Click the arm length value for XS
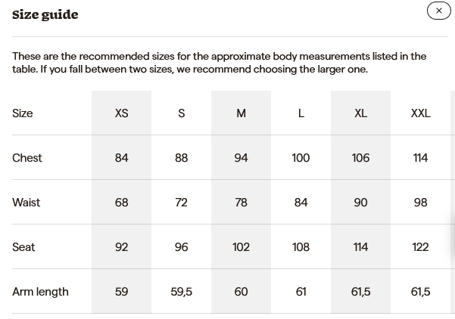 pyautogui.click(x=121, y=292)
